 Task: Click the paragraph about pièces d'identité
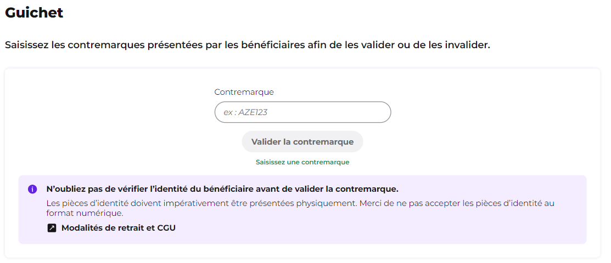coord(300,208)
